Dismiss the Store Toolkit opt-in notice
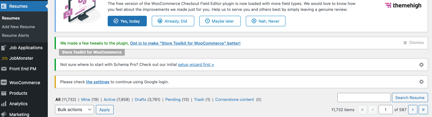This screenshot has width=432, height=117. (x=413, y=43)
